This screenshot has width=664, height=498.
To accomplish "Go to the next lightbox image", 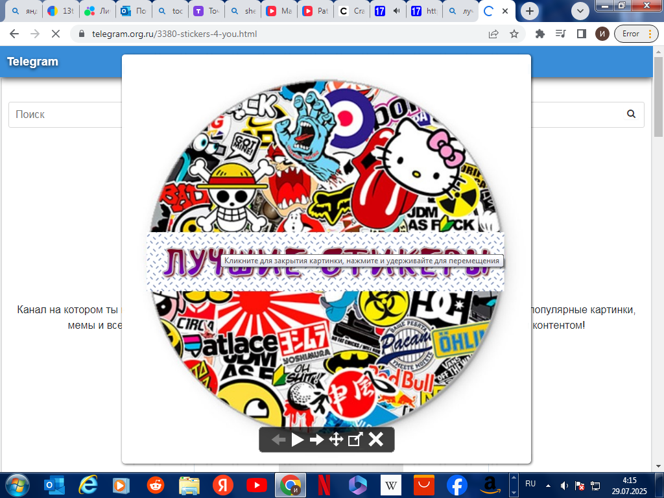I will point(316,440).
